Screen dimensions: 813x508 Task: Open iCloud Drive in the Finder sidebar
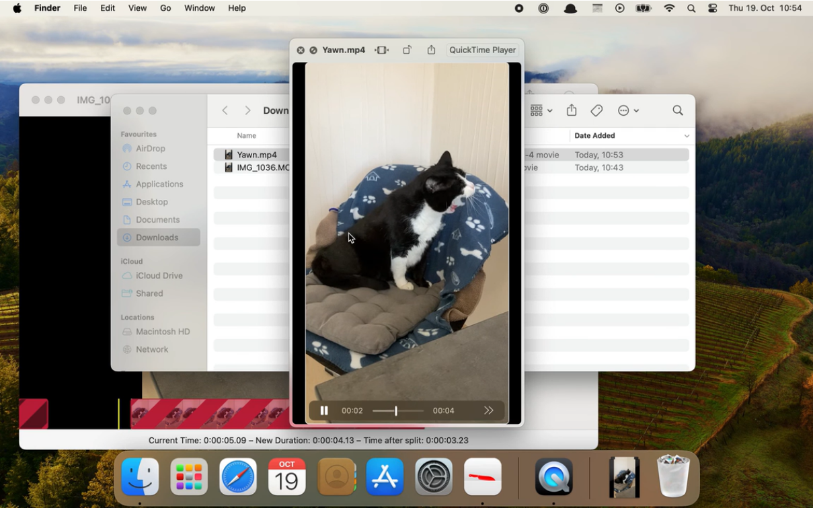point(159,276)
